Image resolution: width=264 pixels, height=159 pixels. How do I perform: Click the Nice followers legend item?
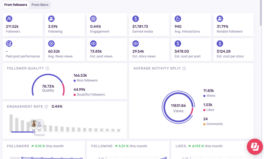pos(87,80)
